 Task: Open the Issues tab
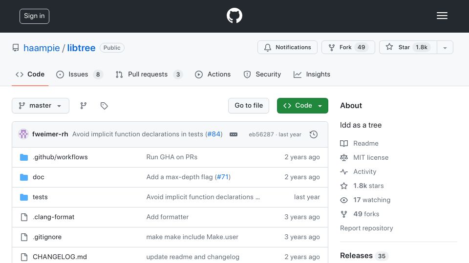tap(79, 74)
